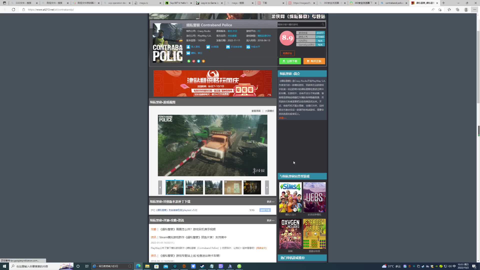Screen dimensions: 480x270
Task: Switch to the contraband police search tab
Action: click(x=394, y=3)
